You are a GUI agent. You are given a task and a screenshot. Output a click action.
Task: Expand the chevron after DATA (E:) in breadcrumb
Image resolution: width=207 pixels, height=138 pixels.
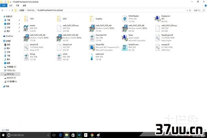pyautogui.click(x=36, y=10)
